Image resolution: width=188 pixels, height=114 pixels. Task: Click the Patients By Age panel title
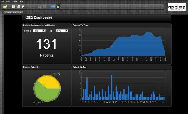click(80, 67)
